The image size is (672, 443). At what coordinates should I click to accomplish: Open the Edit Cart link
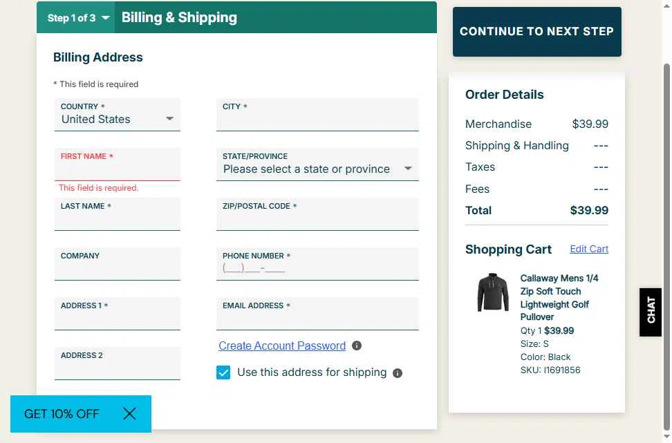pyautogui.click(x=589, y=249)
